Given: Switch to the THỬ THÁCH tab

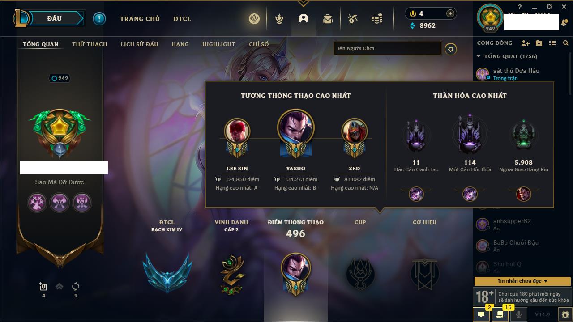Looking at the screenshot, I should click(x=90, y=44).
